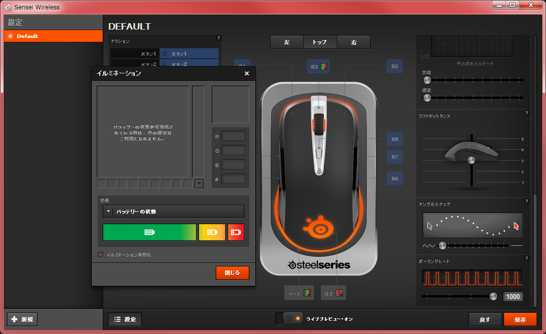The height and width of the screenshot is (334, 546).
Task: Close the イルミネーション dialog with X
Action: click(246, 73)
